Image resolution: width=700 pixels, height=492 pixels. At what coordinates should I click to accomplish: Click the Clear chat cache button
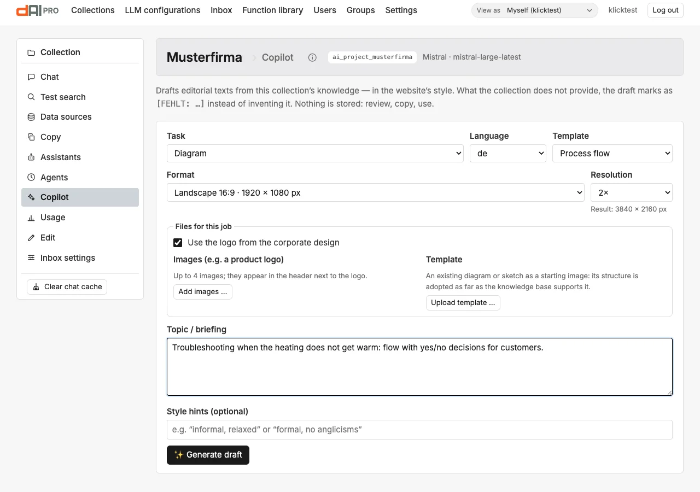(67, 287)
